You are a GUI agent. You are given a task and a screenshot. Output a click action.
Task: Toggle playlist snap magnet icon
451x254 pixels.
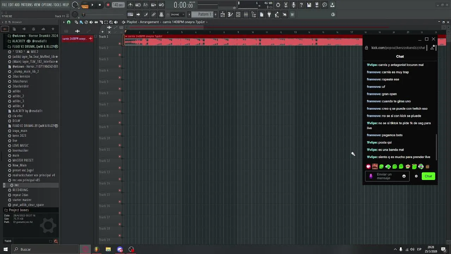tap(69, 22)
